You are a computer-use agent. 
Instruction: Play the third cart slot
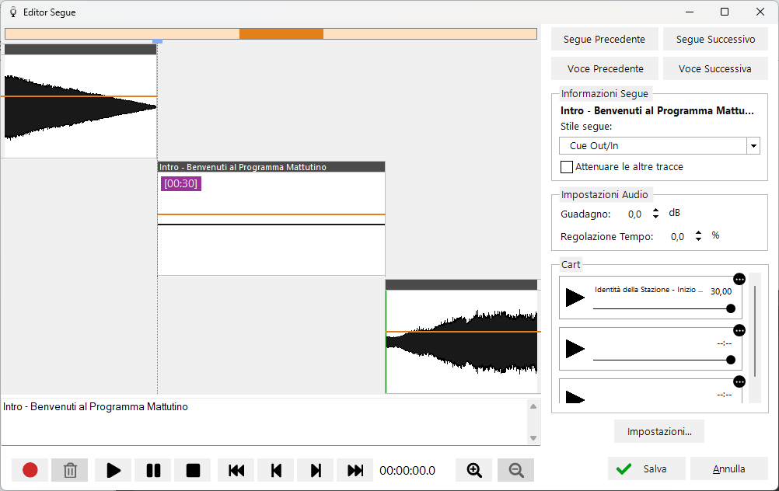coord(575,397)
